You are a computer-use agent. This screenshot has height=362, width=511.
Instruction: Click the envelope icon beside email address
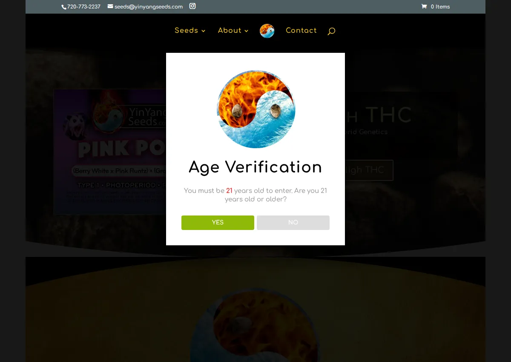point(110,6)
